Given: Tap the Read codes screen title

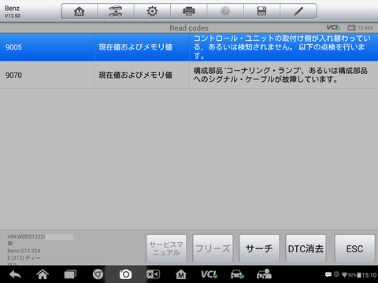Looking at the screenshot, I should 189,28.
